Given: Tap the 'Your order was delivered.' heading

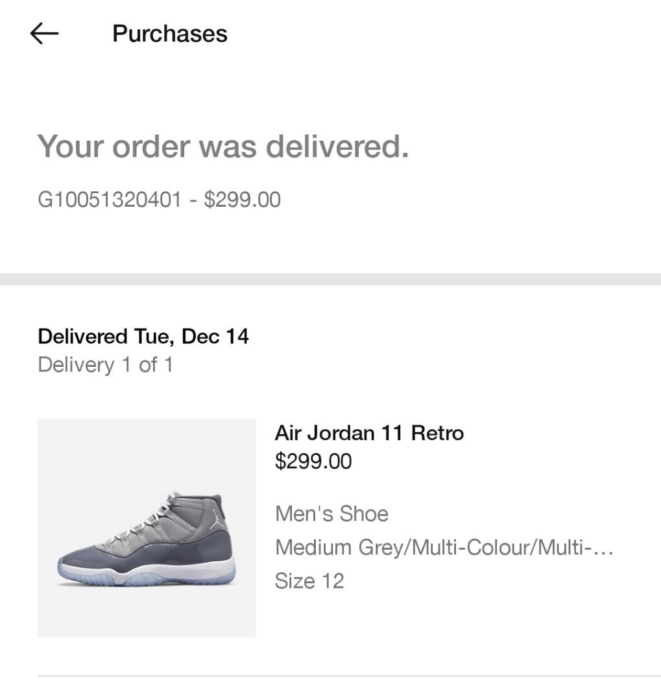Looking at the screenshot, I should pyautogui.click(x=223, y=146).
